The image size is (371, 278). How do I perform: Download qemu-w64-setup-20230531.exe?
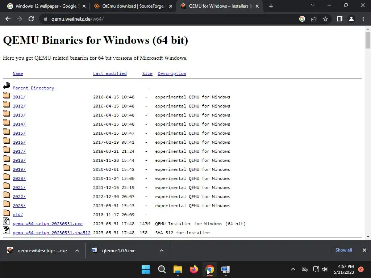(x=47, y=224)
